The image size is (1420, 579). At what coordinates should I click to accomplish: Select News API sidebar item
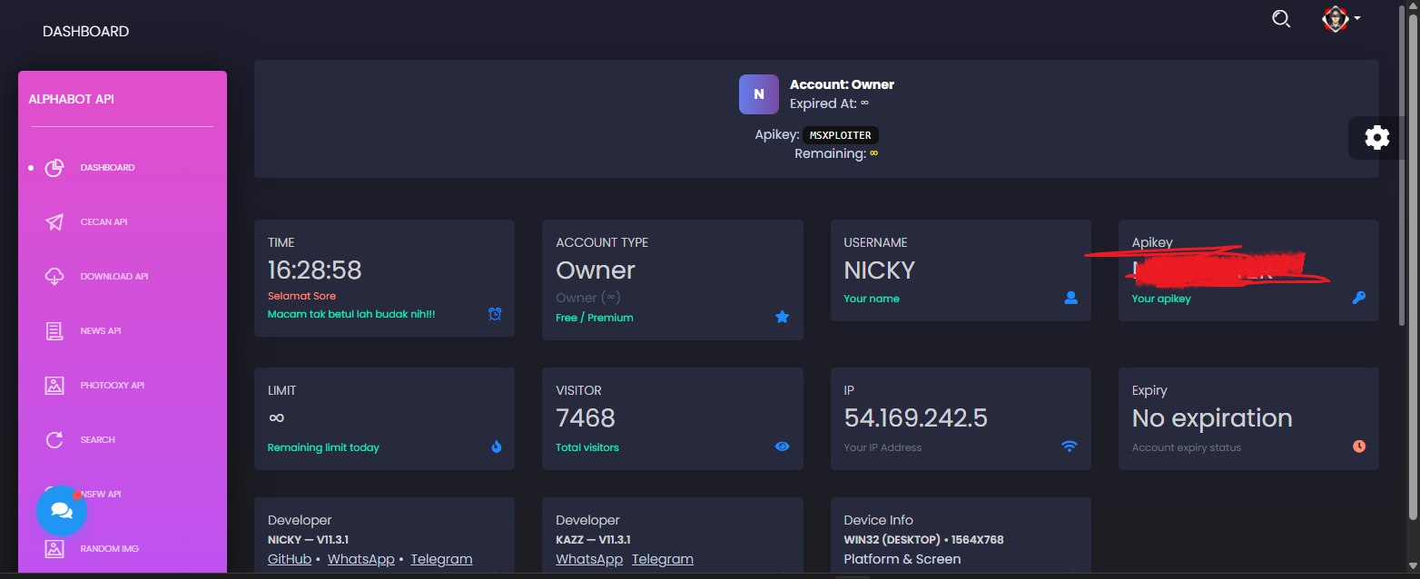[x=100, y=331]
